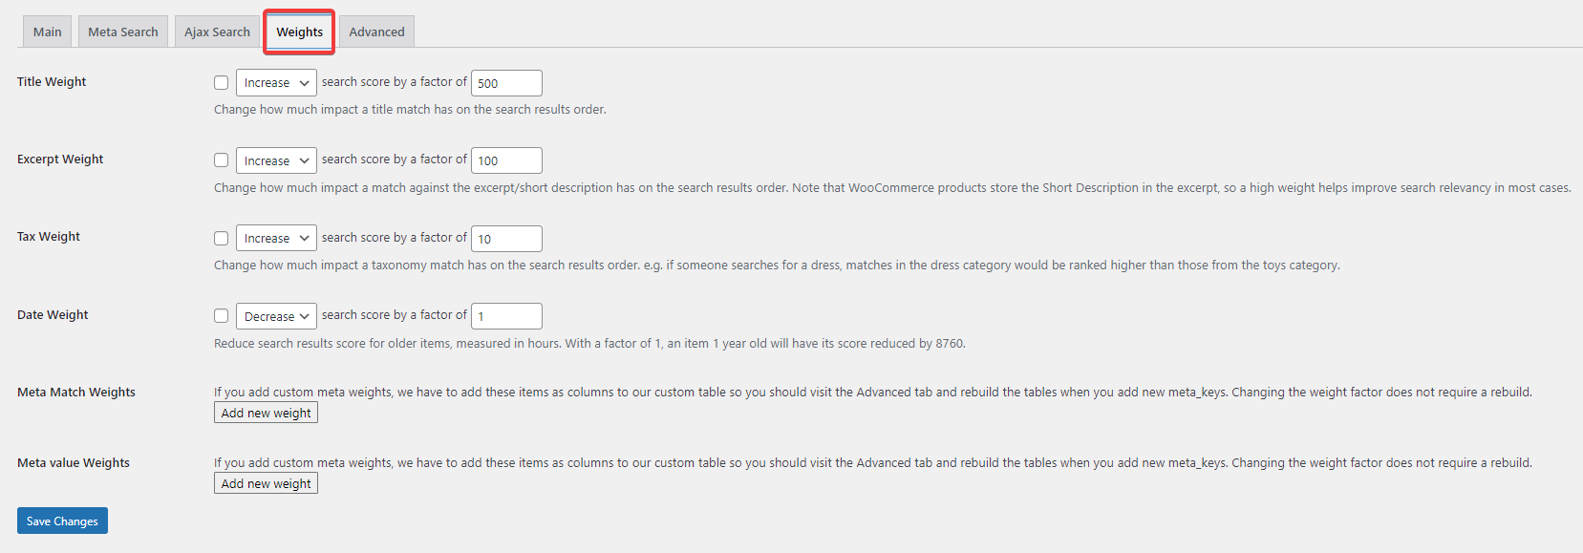
Task: Click the Save Changes button
Action: click(62, 521)
